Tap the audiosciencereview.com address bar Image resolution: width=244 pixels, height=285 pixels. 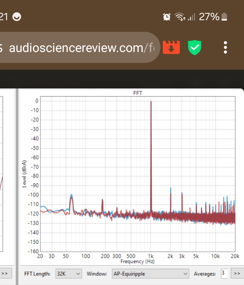[80, 48]
